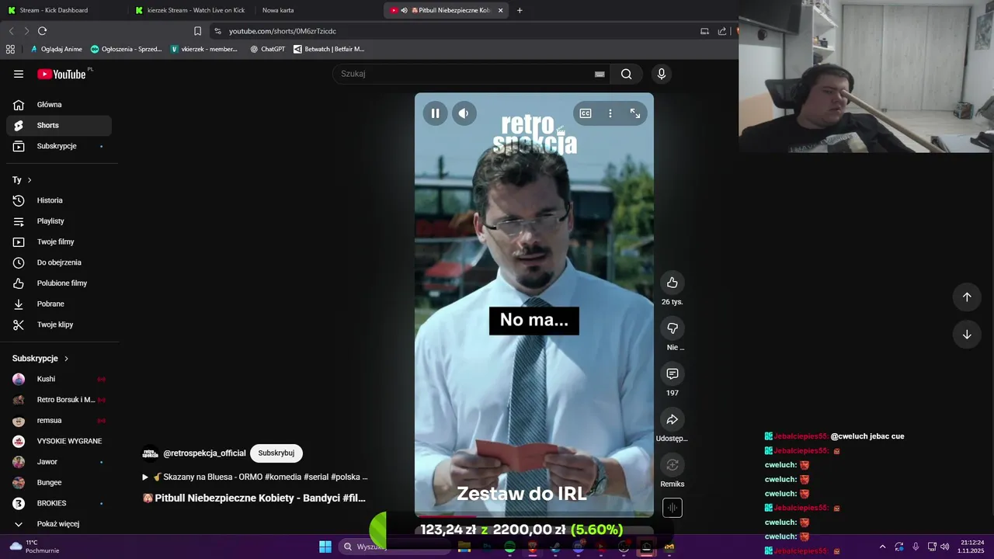Go to the next Short with down arrow
Screen dimensions: 994x559
[967, 335]
